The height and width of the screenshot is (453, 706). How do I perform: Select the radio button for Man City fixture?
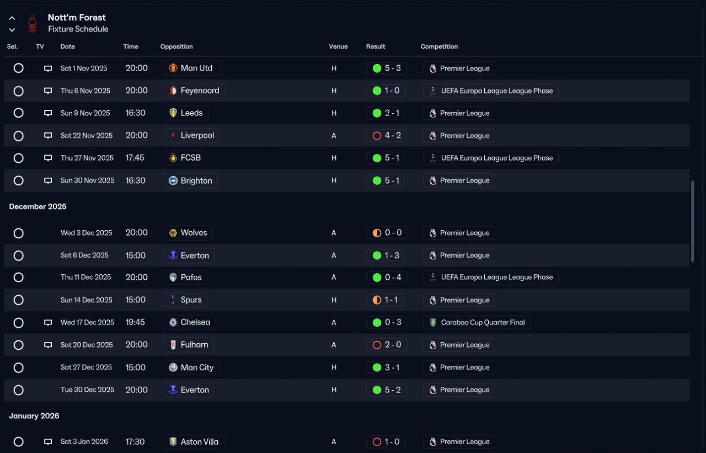point(18,367)
